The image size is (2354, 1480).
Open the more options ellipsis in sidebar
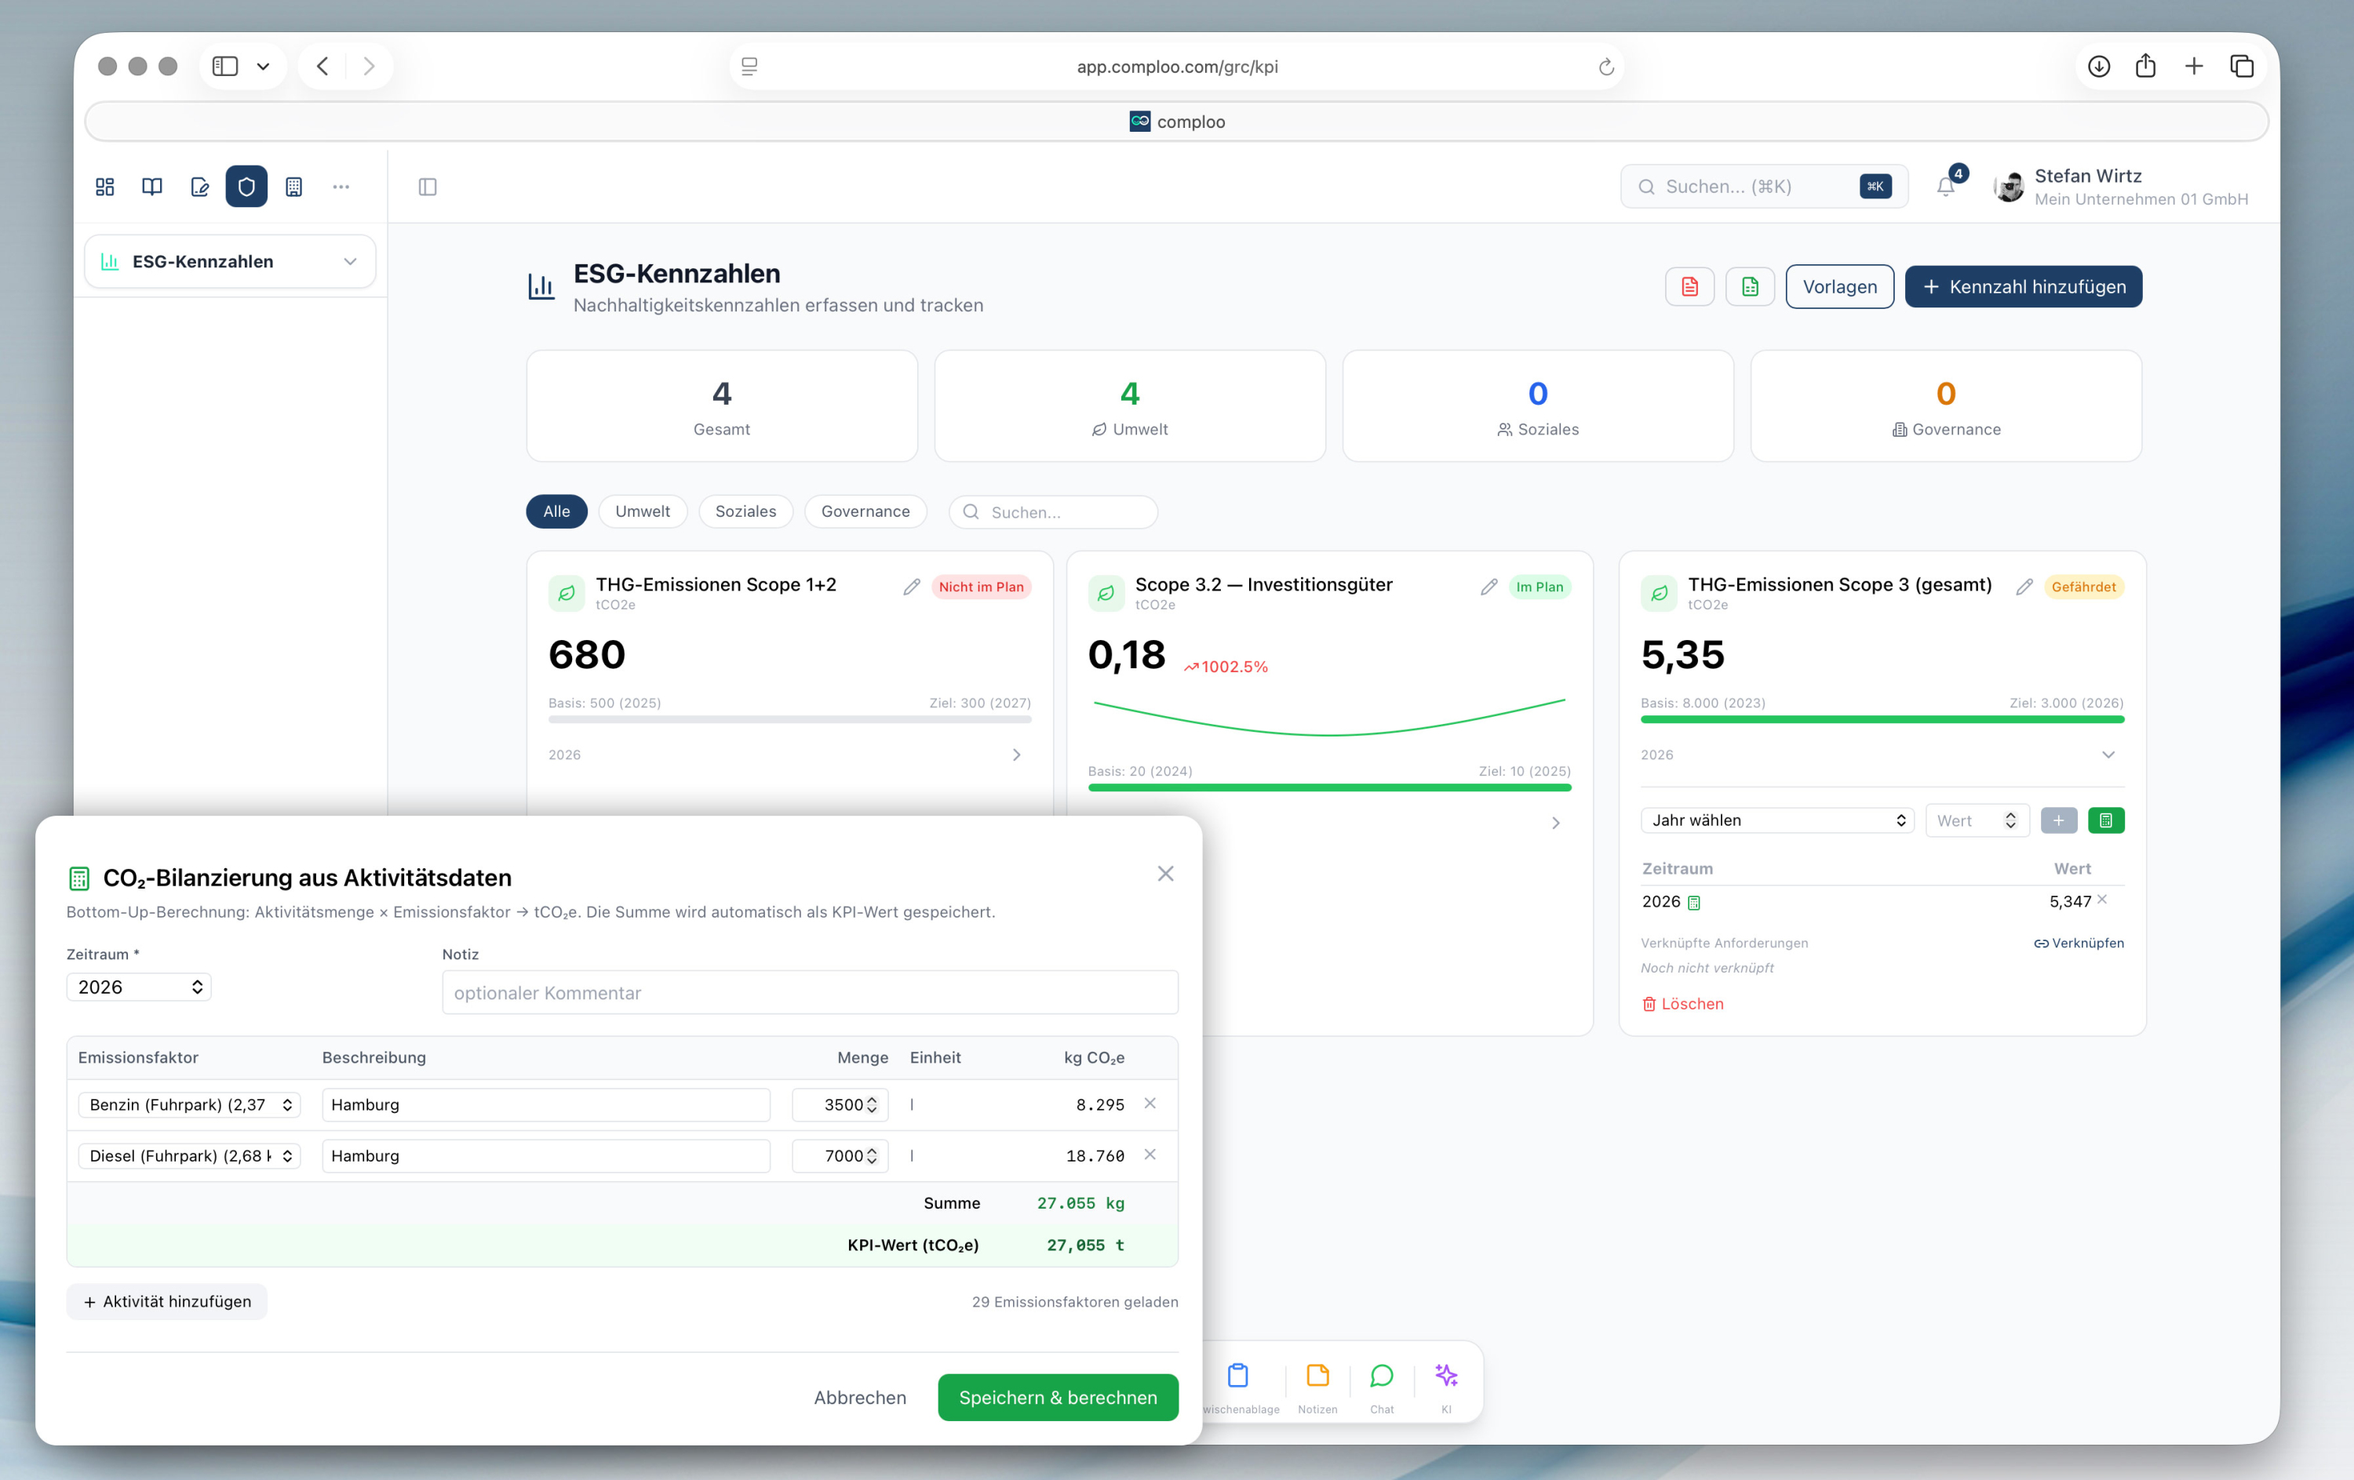tap(341, 187)
